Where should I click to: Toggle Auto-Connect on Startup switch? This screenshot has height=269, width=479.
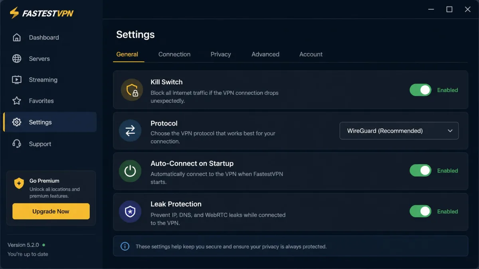tap(420, 171)
